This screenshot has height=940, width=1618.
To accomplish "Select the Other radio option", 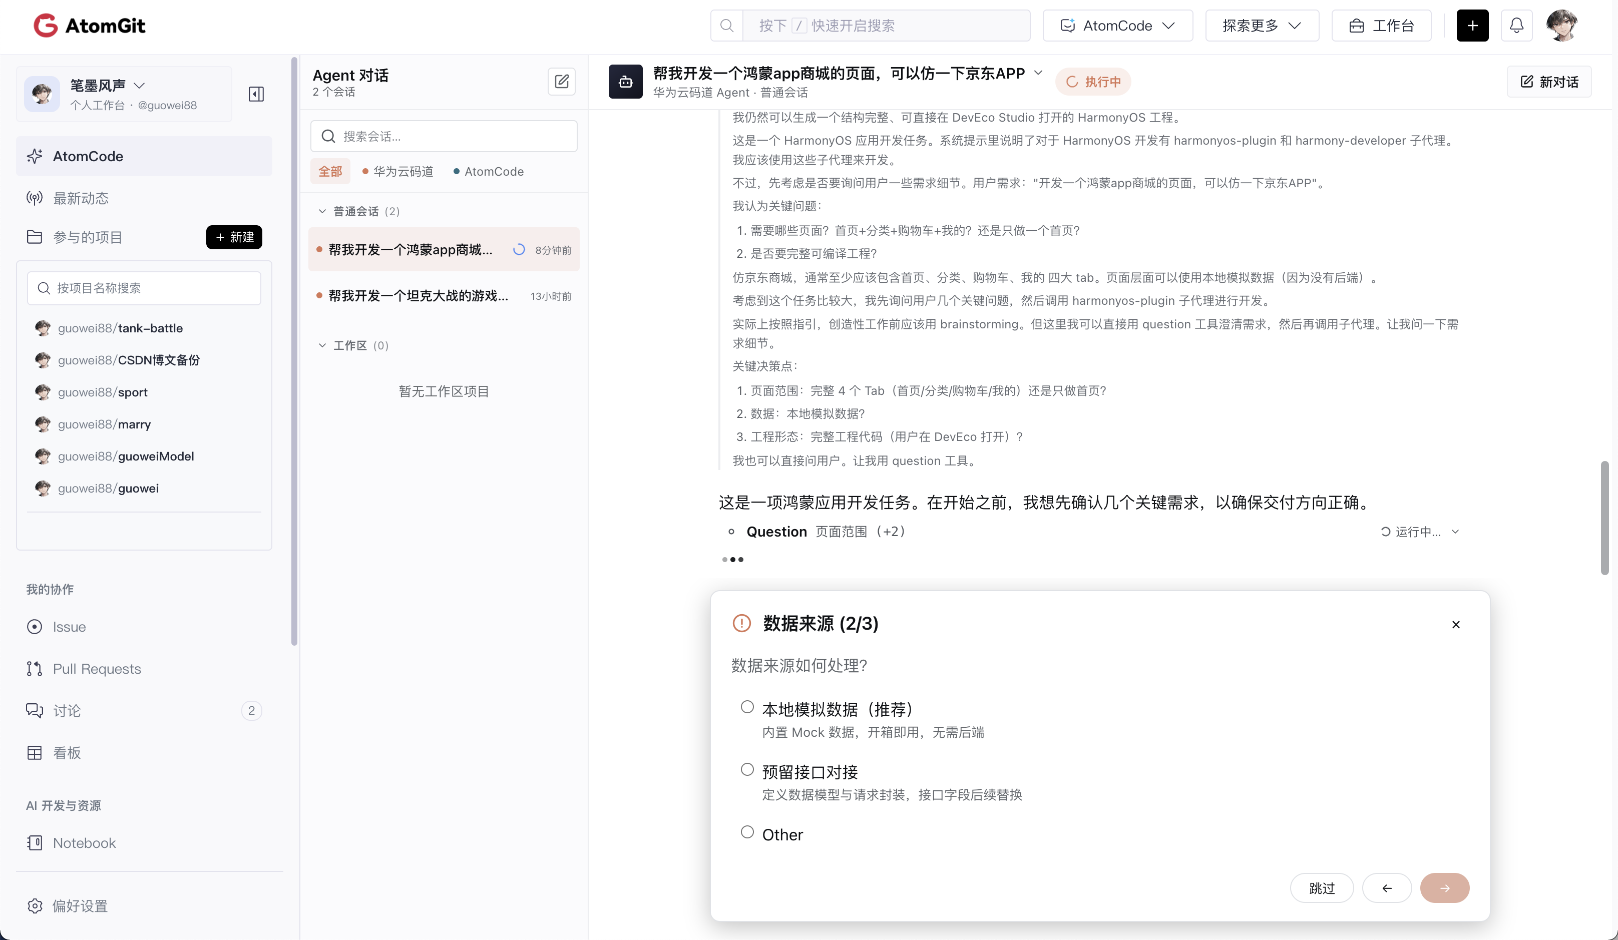I will click(747, 832).
